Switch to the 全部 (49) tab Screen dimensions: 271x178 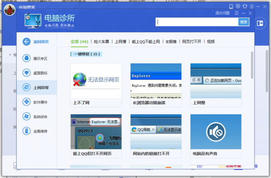coord(79,42)
